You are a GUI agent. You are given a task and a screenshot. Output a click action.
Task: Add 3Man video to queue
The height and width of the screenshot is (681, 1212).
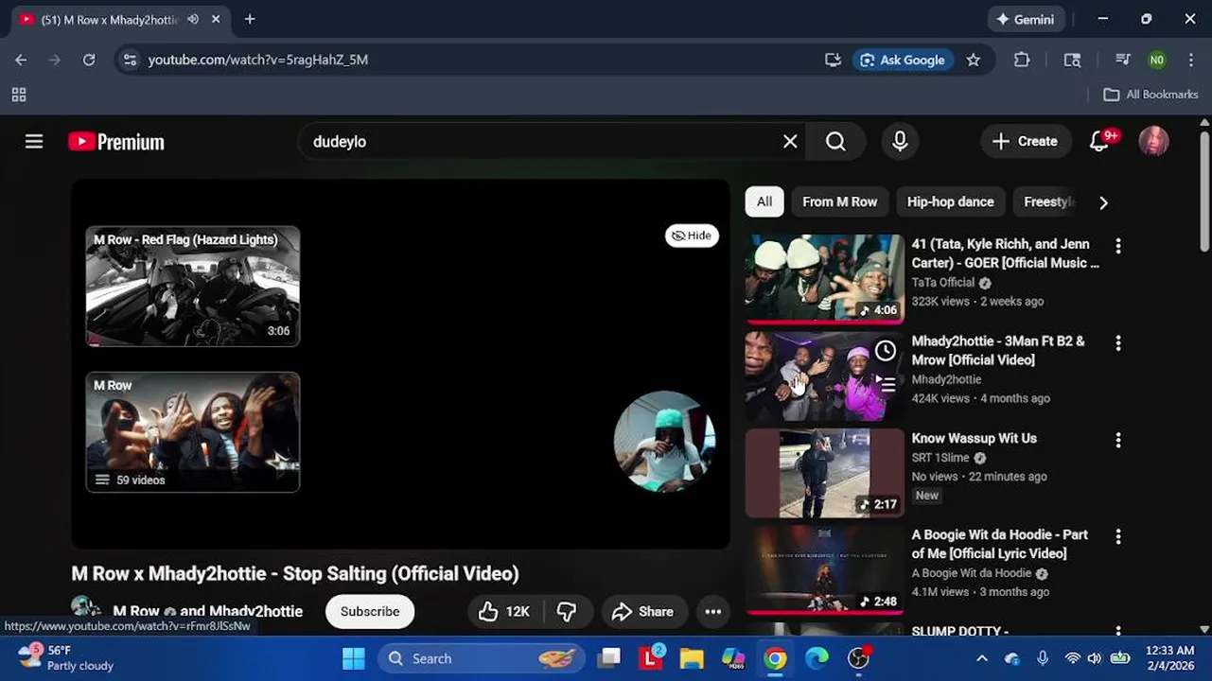(x=886, y=384)
